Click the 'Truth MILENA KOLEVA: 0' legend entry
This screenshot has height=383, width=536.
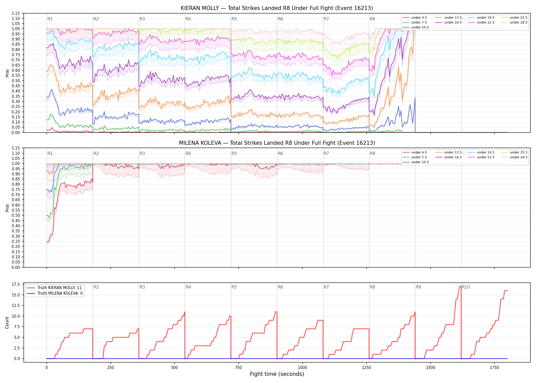pyautogui.click(x=55, y=293)
